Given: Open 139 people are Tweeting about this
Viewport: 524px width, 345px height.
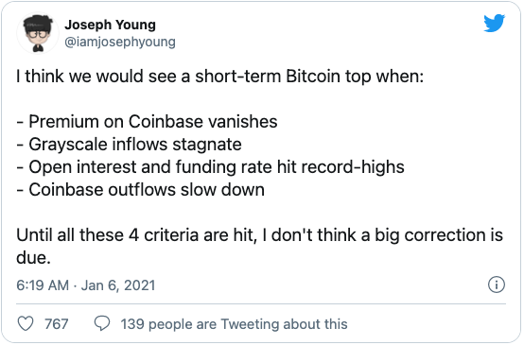Looking at the screenshot, I should 234,324.
